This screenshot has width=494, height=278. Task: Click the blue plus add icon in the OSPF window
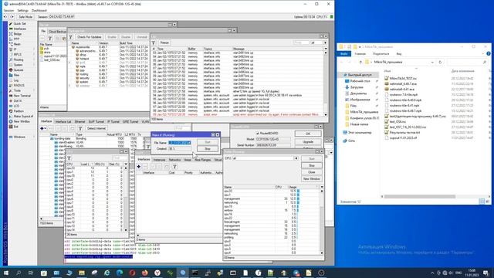(x=139, y=167)
